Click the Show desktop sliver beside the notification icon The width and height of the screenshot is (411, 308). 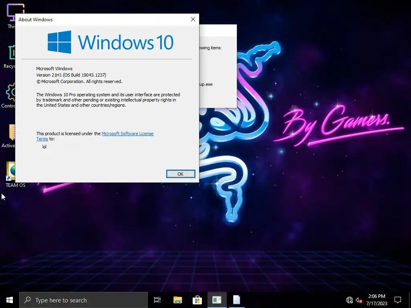click(410, 300)
